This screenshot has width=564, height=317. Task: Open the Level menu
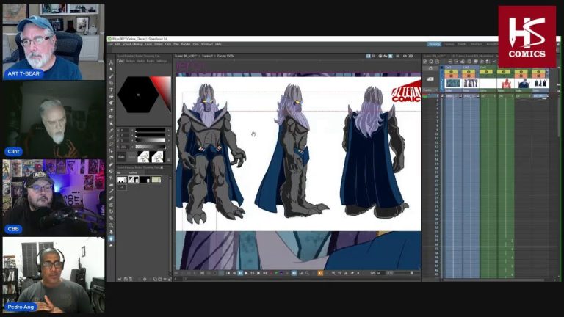coord(147,44)
